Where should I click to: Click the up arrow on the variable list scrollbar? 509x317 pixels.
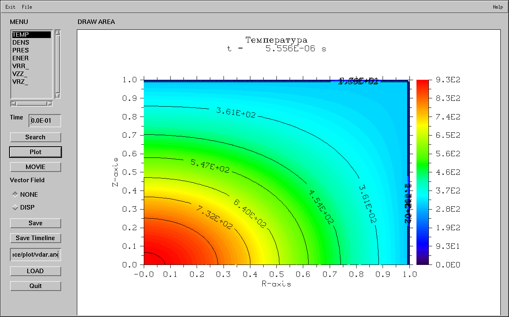click(58, 33)
